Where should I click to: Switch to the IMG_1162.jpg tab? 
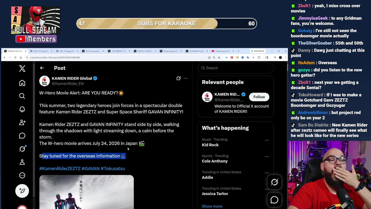click(67, 51)
